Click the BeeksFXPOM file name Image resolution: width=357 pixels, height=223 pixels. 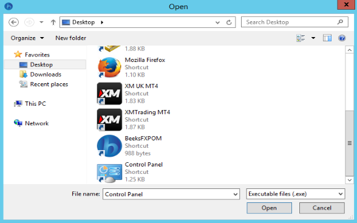coord(143,139)
